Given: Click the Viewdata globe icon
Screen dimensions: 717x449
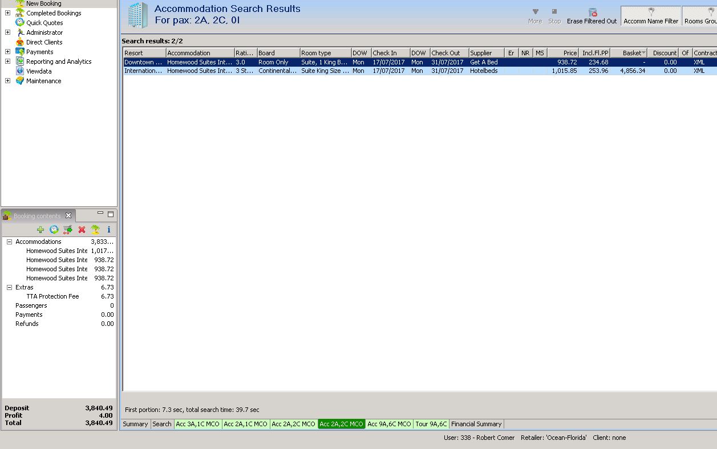Looking at the screenshot, I should pyautogui.click(x=20, y=71).
